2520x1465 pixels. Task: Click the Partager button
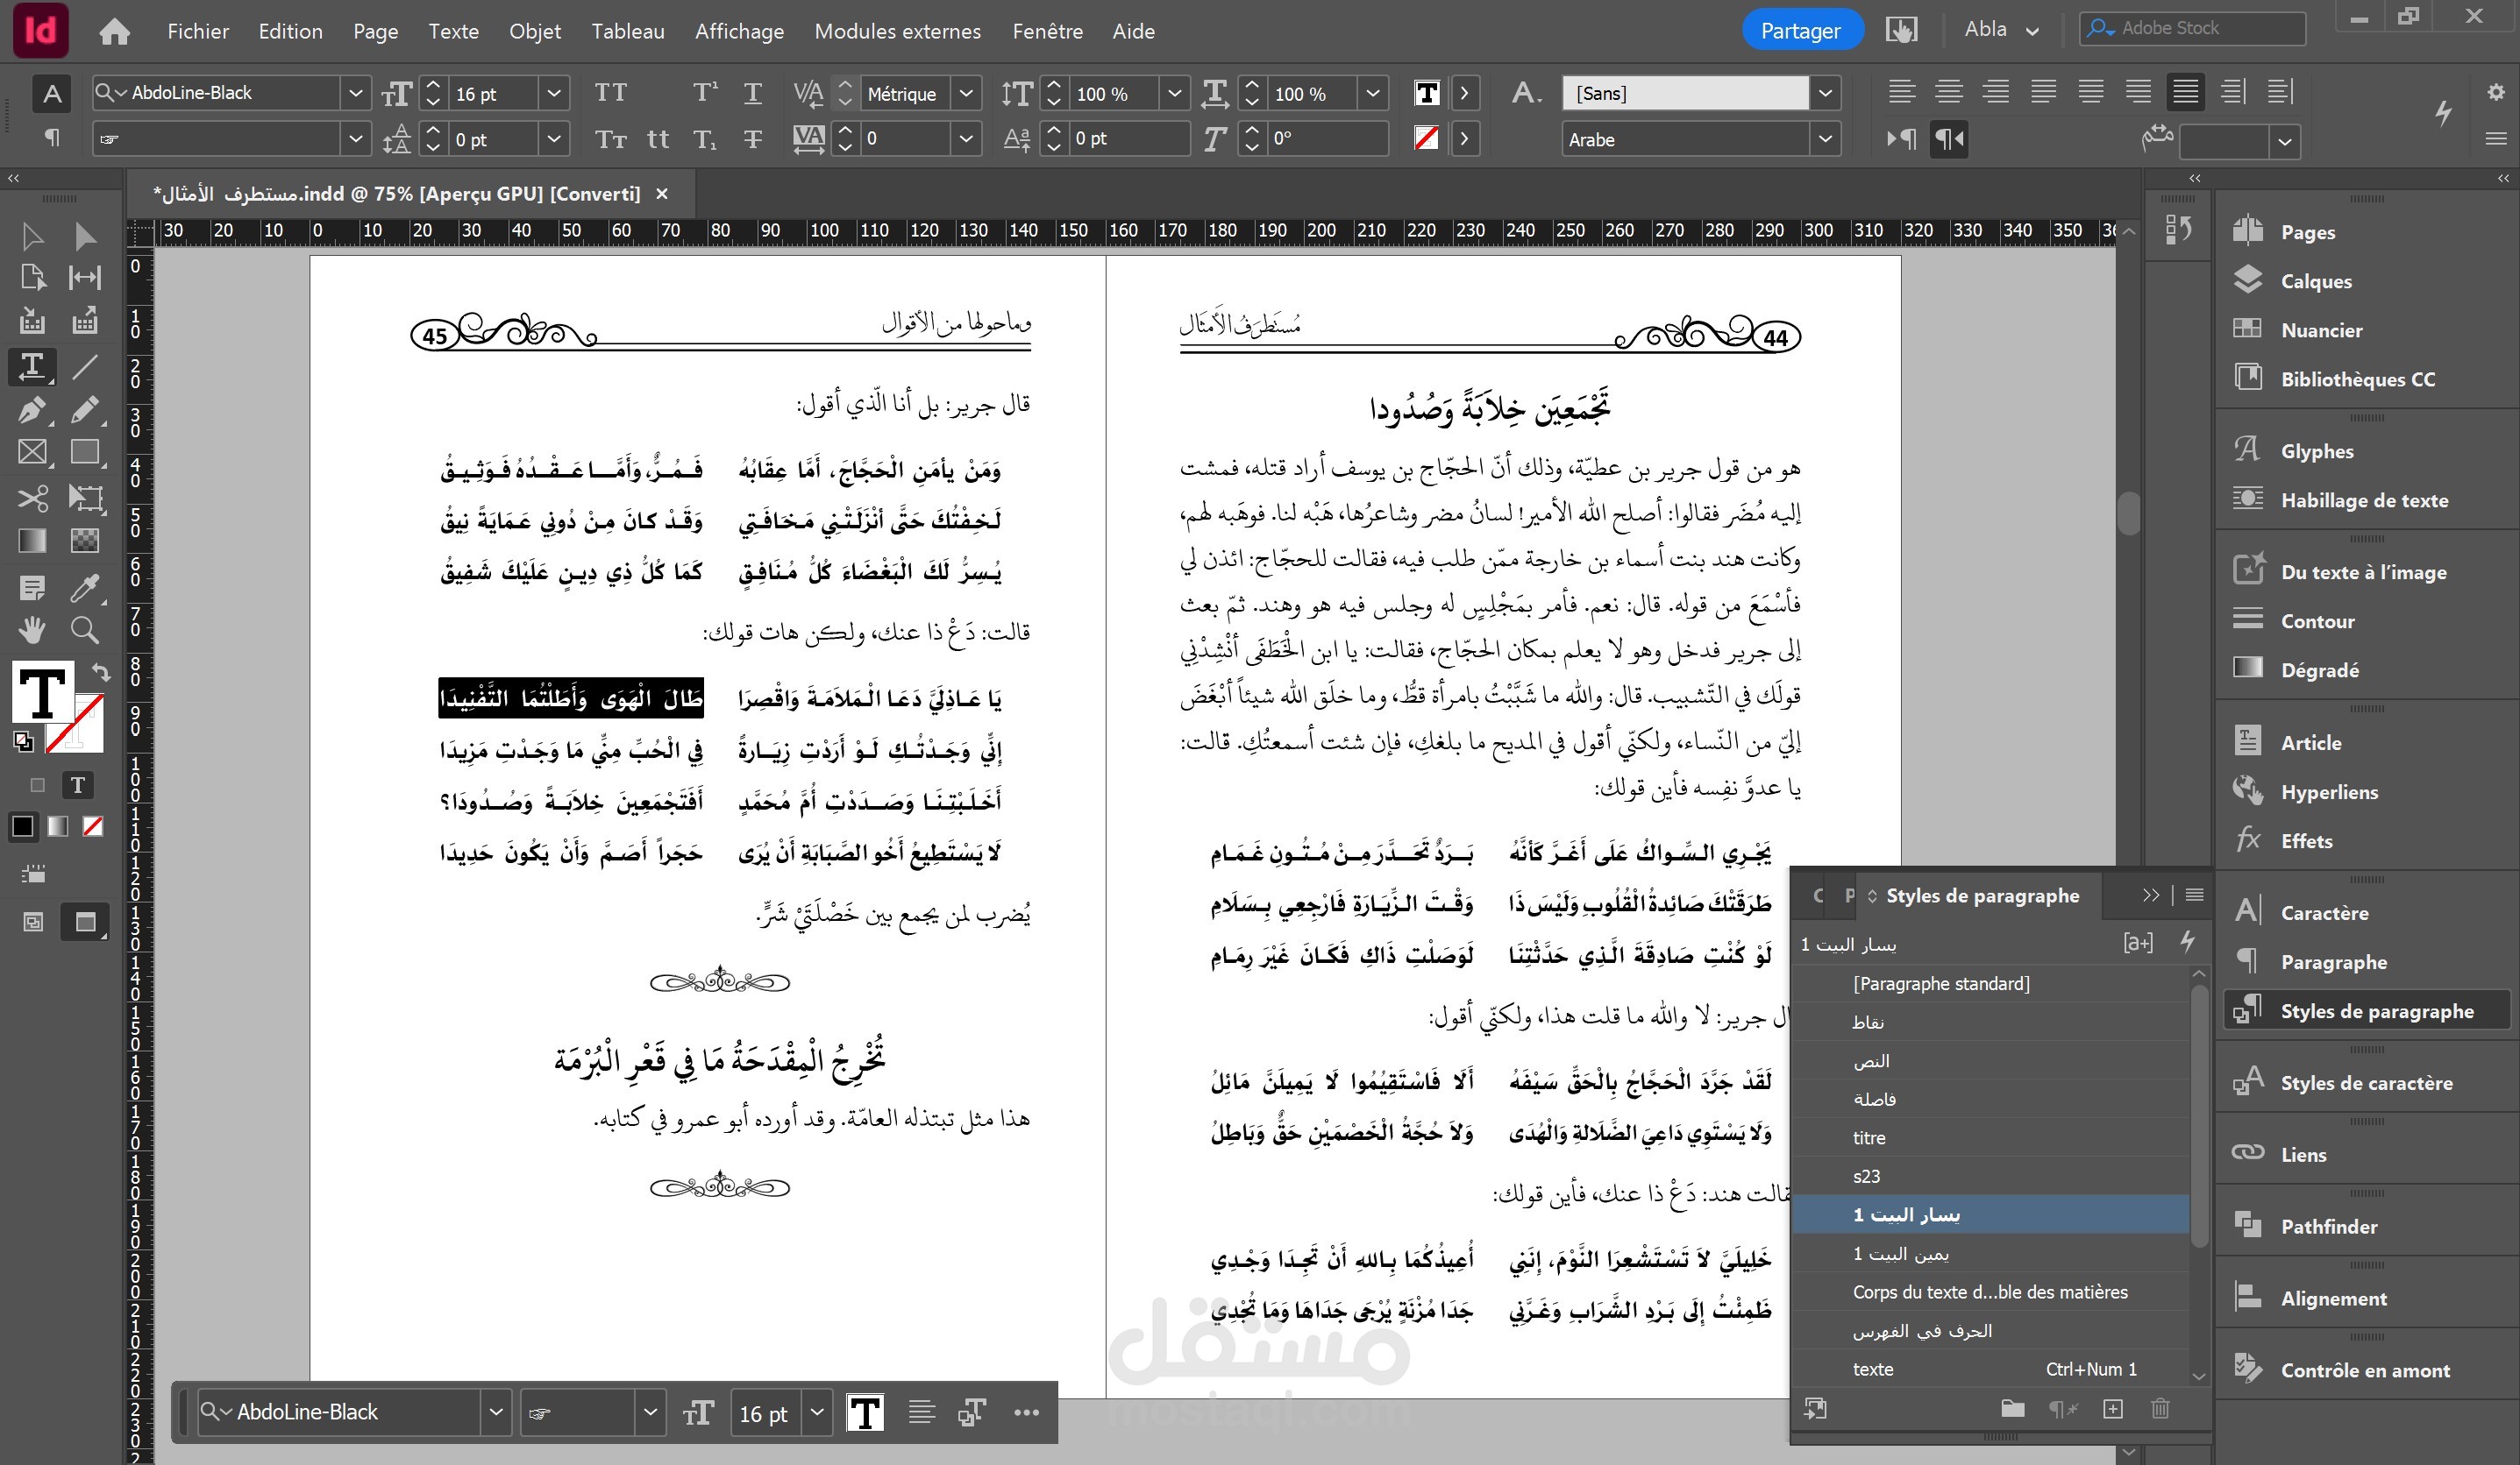coord(1800,31)
